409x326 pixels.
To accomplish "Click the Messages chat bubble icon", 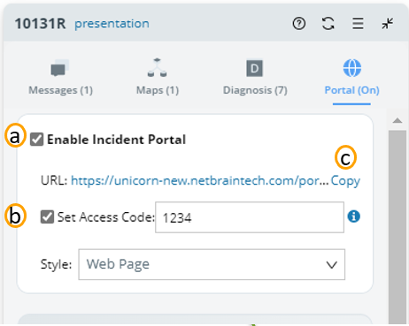I will (x=60, y=68).
